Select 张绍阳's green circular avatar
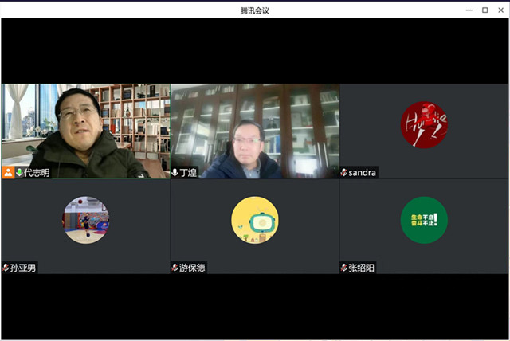The height and width of the screenshot is (341, 510). click(x=424, y=219)
